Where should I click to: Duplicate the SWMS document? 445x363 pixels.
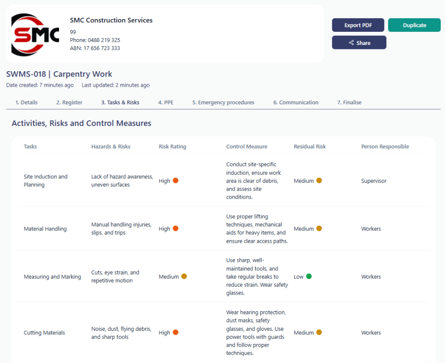(x=414, y=25)
